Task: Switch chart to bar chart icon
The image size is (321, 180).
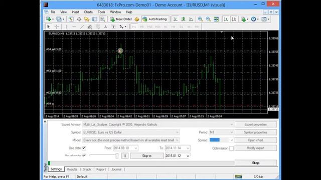Action: pyautogui.click(x=176, y=19)
